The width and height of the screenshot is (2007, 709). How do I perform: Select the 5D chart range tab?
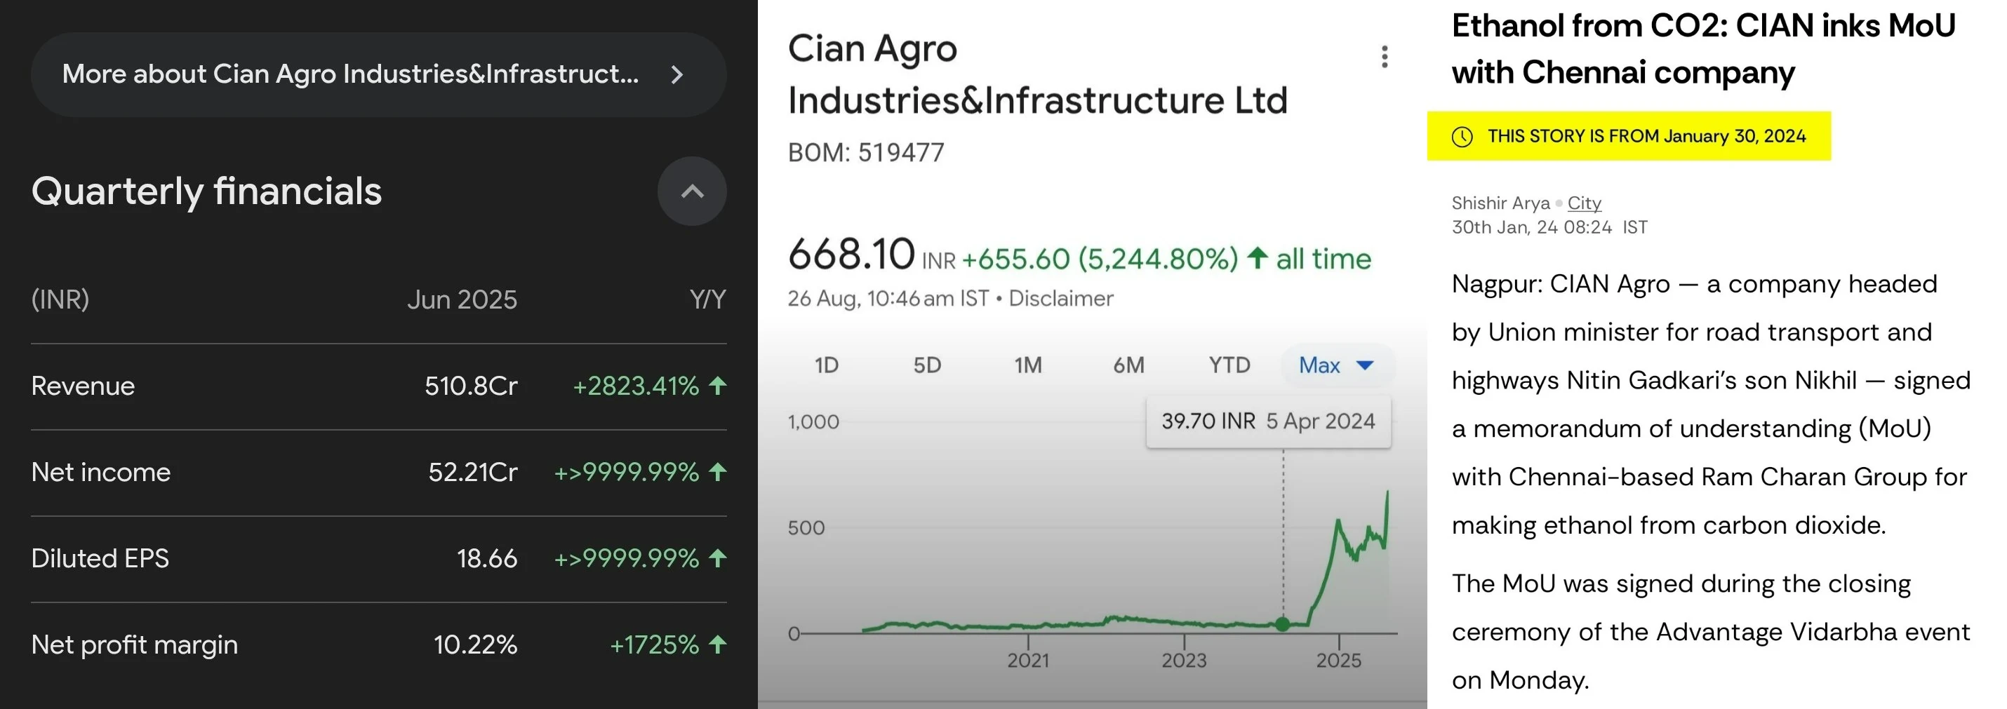927,365
